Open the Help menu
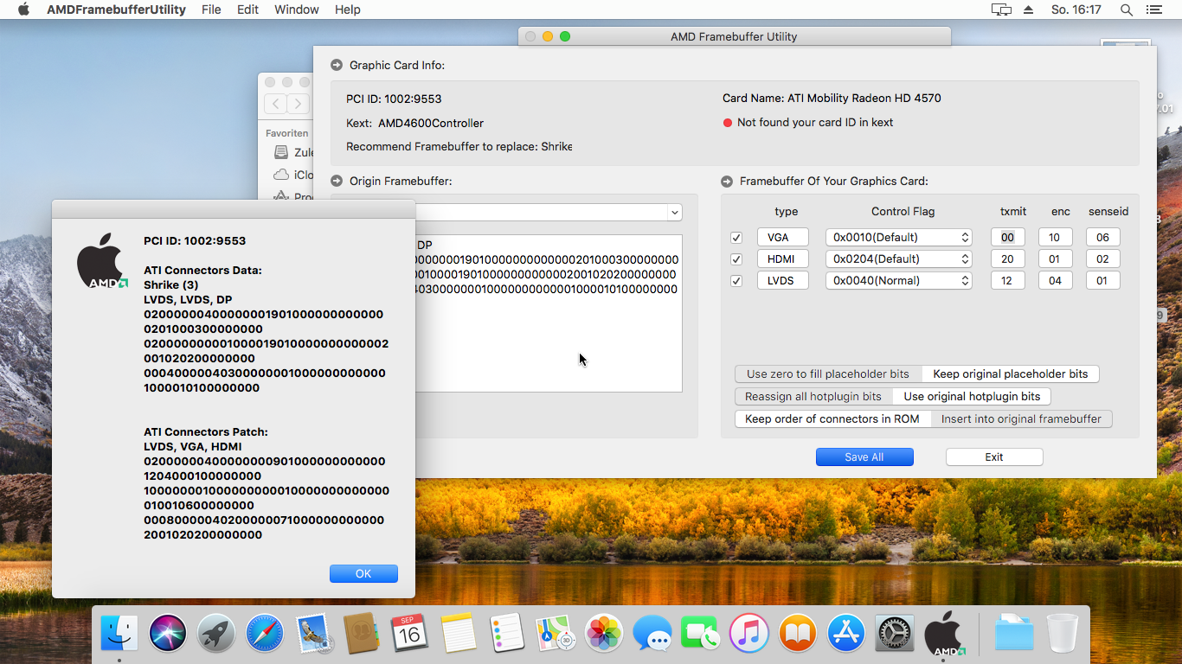The width and height of the screenshot is (1182, 664). pyautogui.click(x=348, y=10)
